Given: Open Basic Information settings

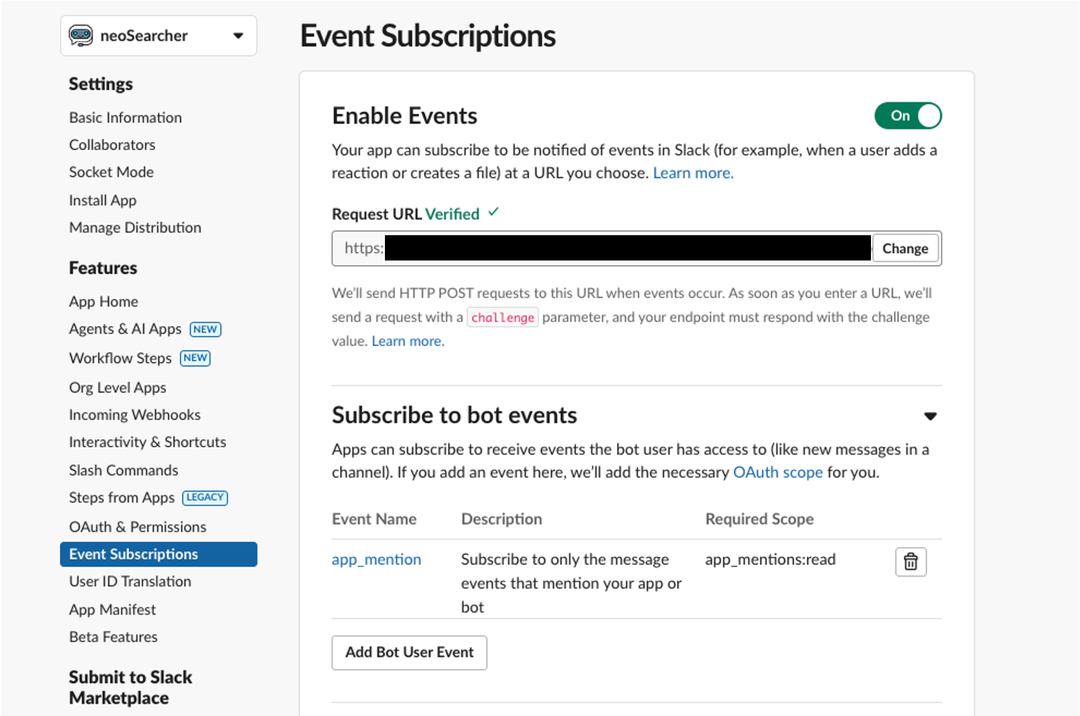Looking at the screenshot, I should (126, 117).
